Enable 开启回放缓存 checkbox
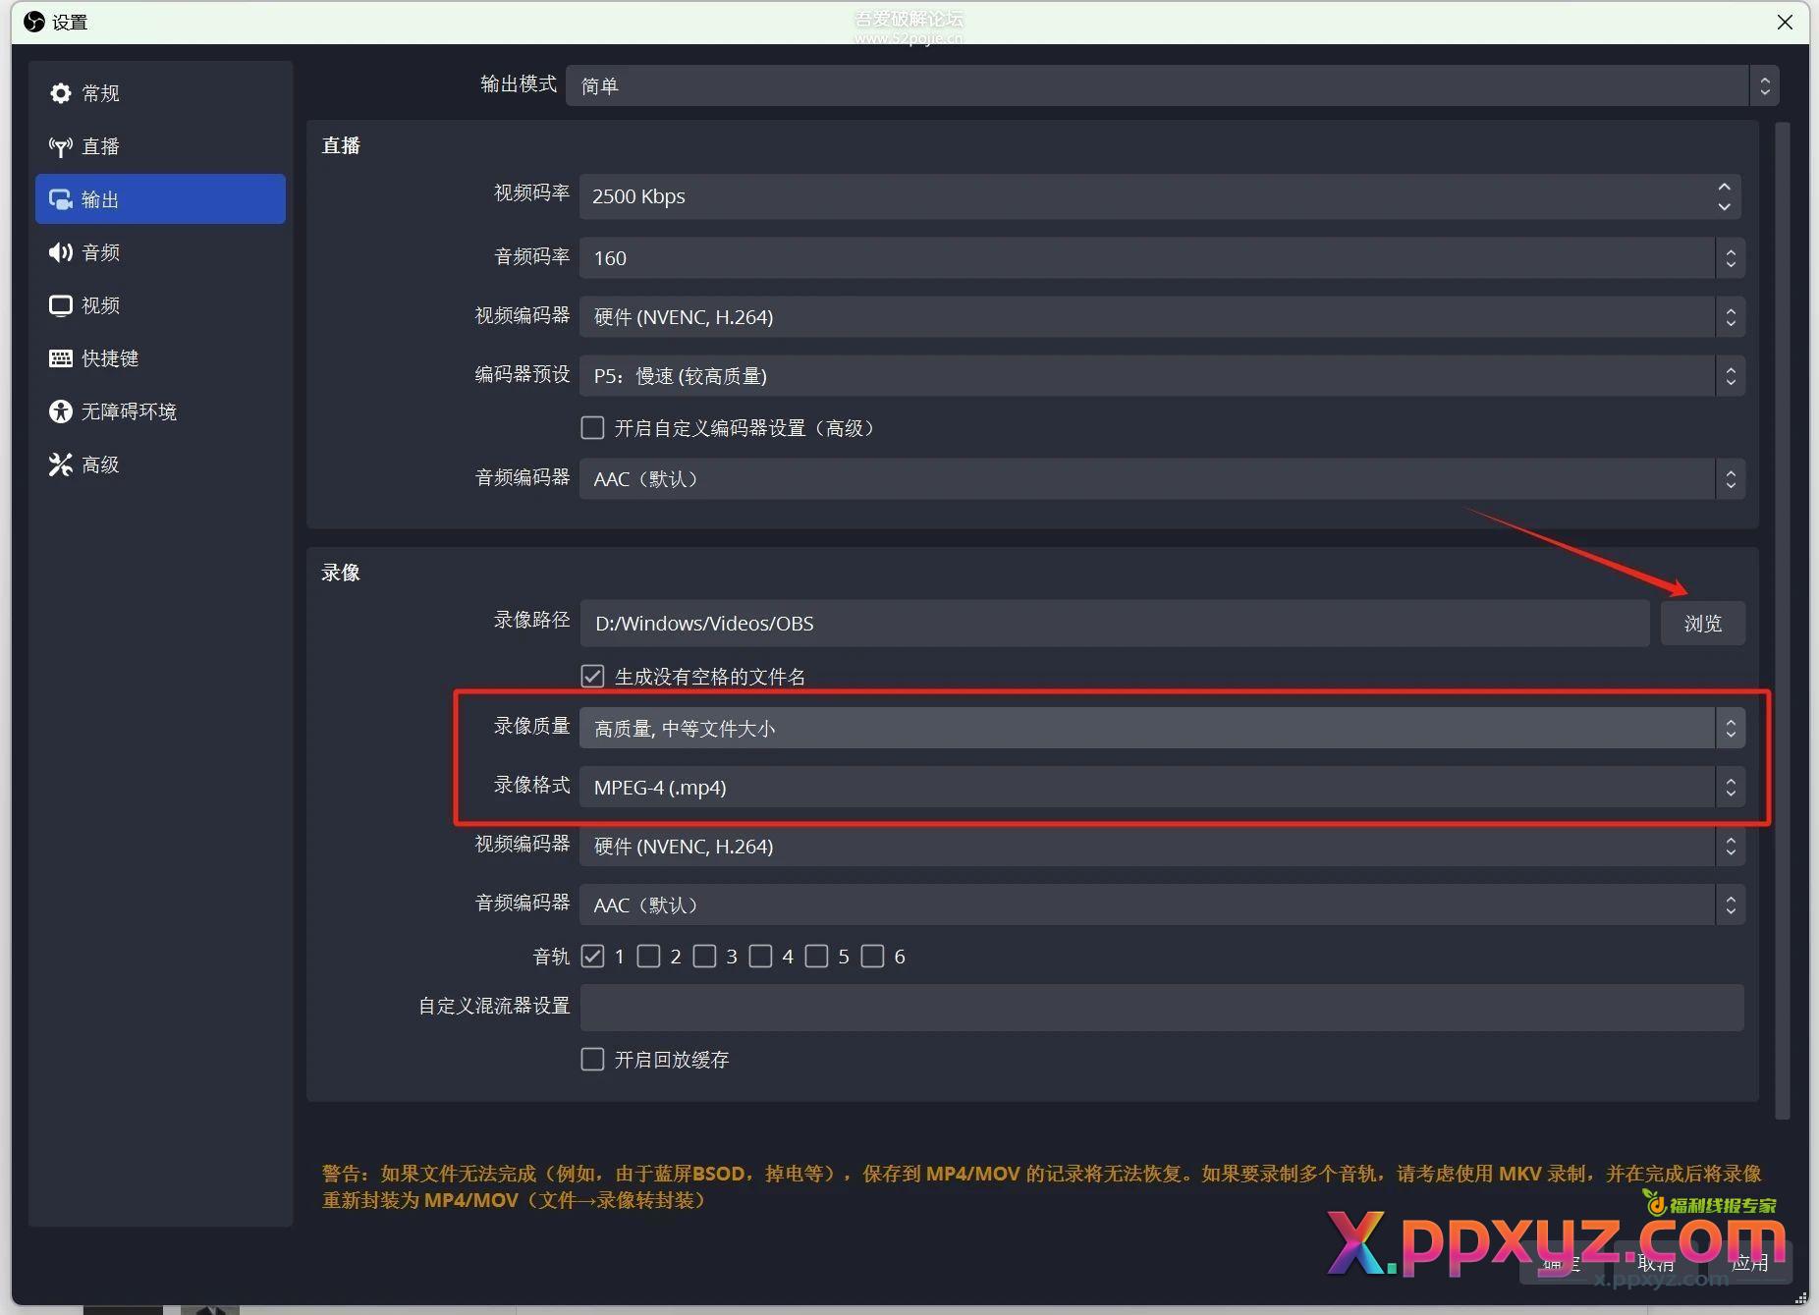Viewport: 1819px width, 1315px height. (592, 1060)
